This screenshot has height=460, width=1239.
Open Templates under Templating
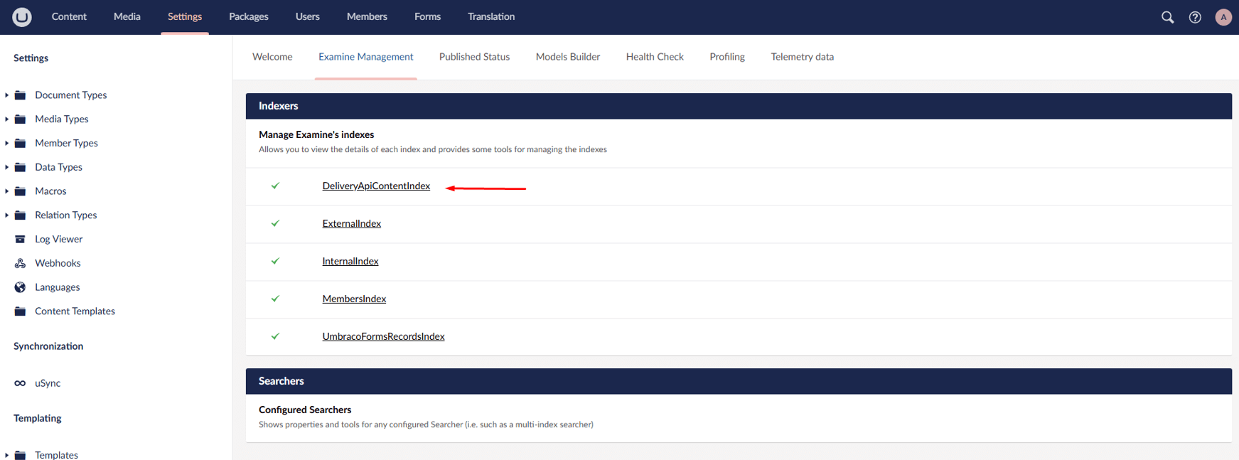(x=57, y=455)
